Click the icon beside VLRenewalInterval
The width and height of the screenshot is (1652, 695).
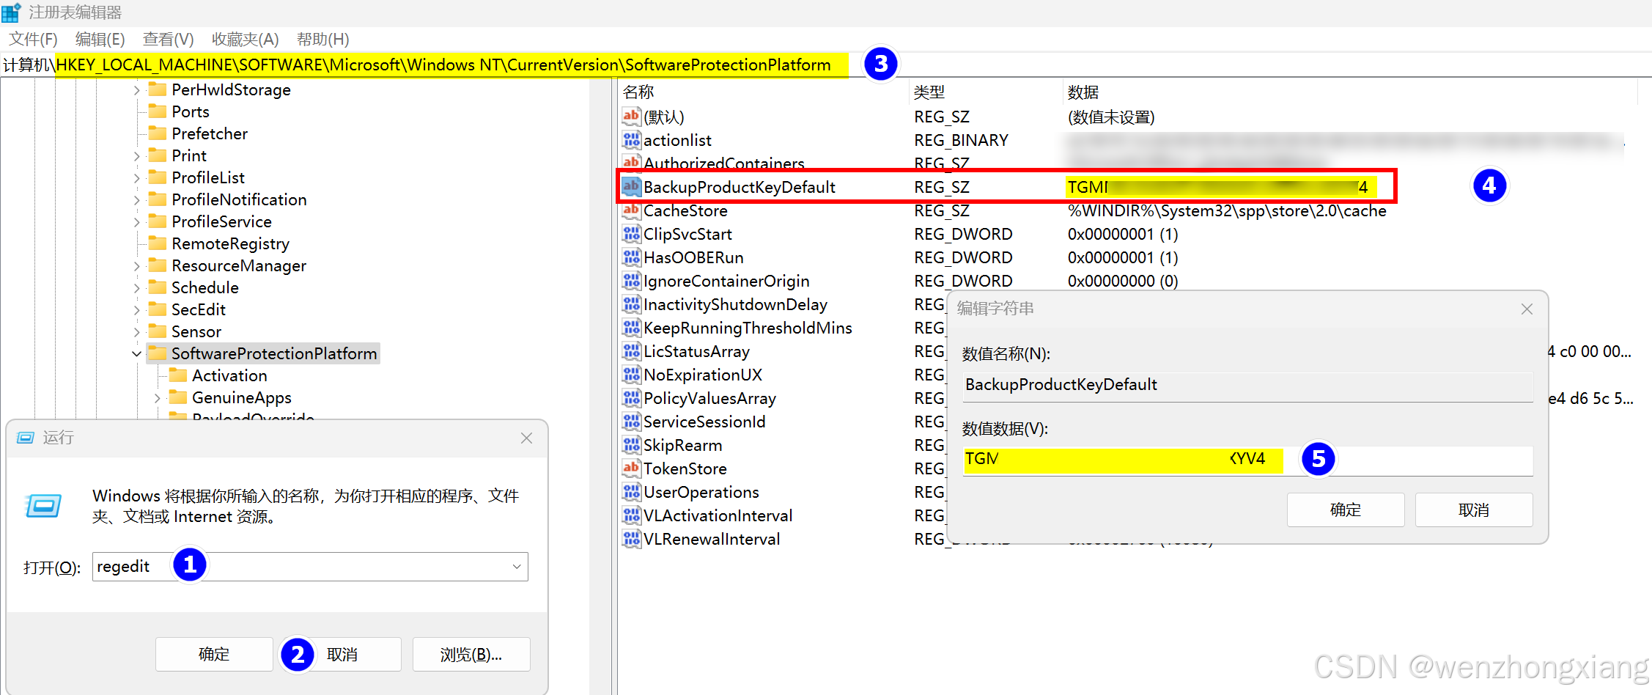point(631,538)
